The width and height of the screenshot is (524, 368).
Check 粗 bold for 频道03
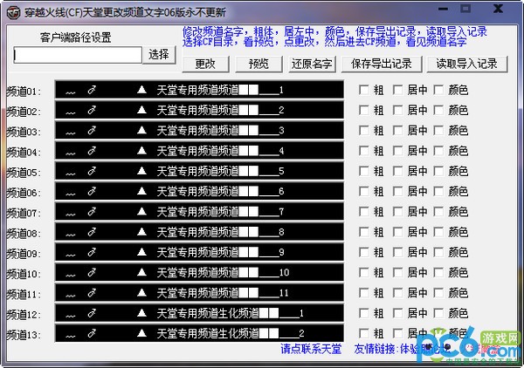pos(364,131)
